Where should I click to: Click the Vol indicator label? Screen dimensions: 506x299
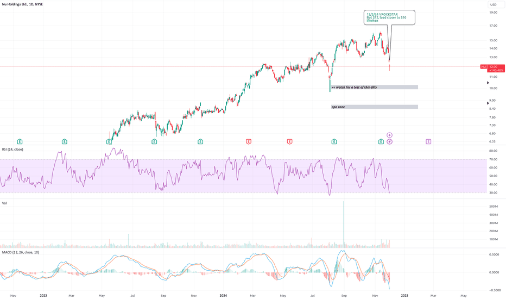[4, 203]
